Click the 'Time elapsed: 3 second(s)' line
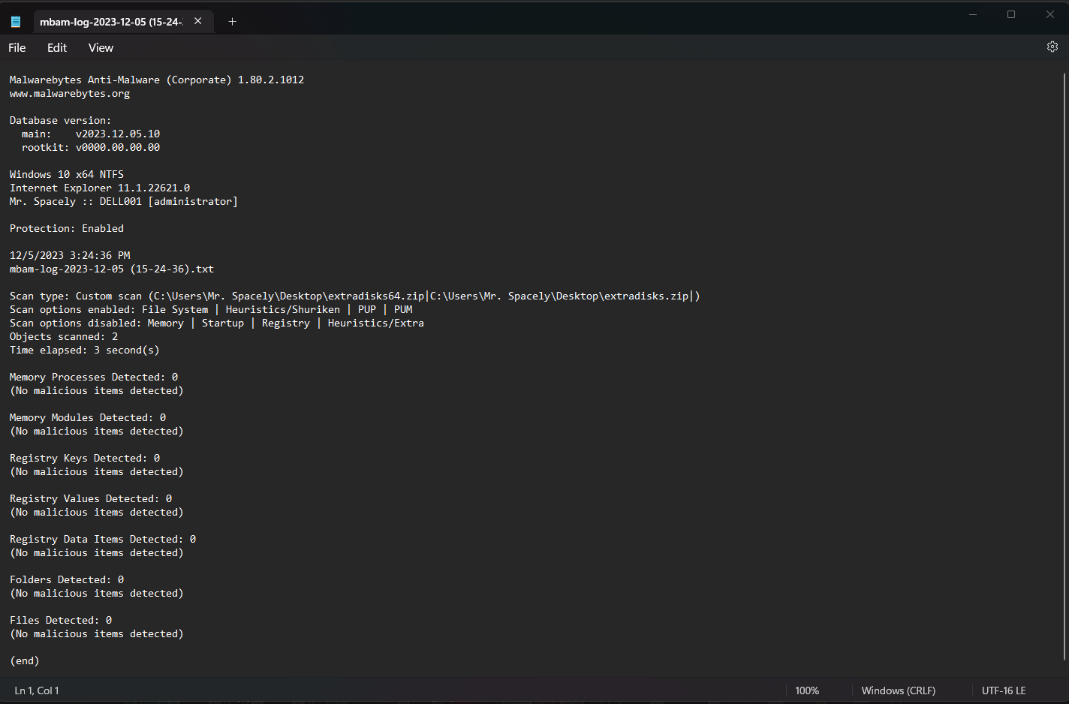The width and height of the screenshot is (1069, 704). click(85, 350)
